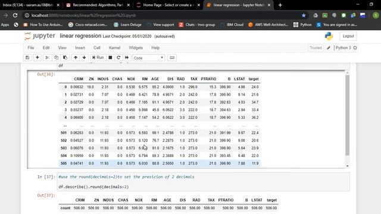Open the File menu
The height and width of the screenshot is (214, 381).
point(31,48)
